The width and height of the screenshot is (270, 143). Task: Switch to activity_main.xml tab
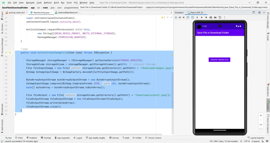[16, 13]
